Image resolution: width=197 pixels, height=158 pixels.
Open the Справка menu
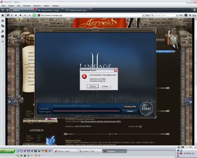point(55,6)
